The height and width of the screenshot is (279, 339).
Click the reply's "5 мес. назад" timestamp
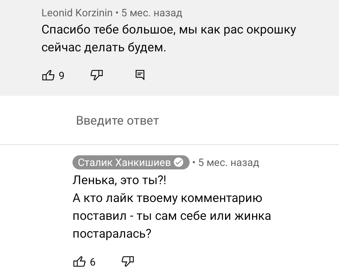click(x=229, y=163)
